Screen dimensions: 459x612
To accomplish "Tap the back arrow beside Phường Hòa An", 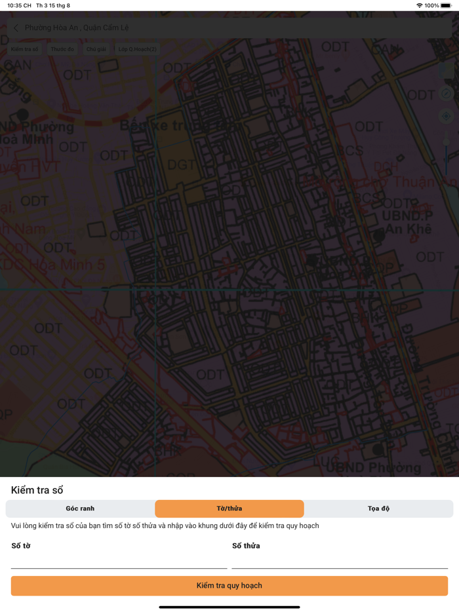I will coord(16,28).
